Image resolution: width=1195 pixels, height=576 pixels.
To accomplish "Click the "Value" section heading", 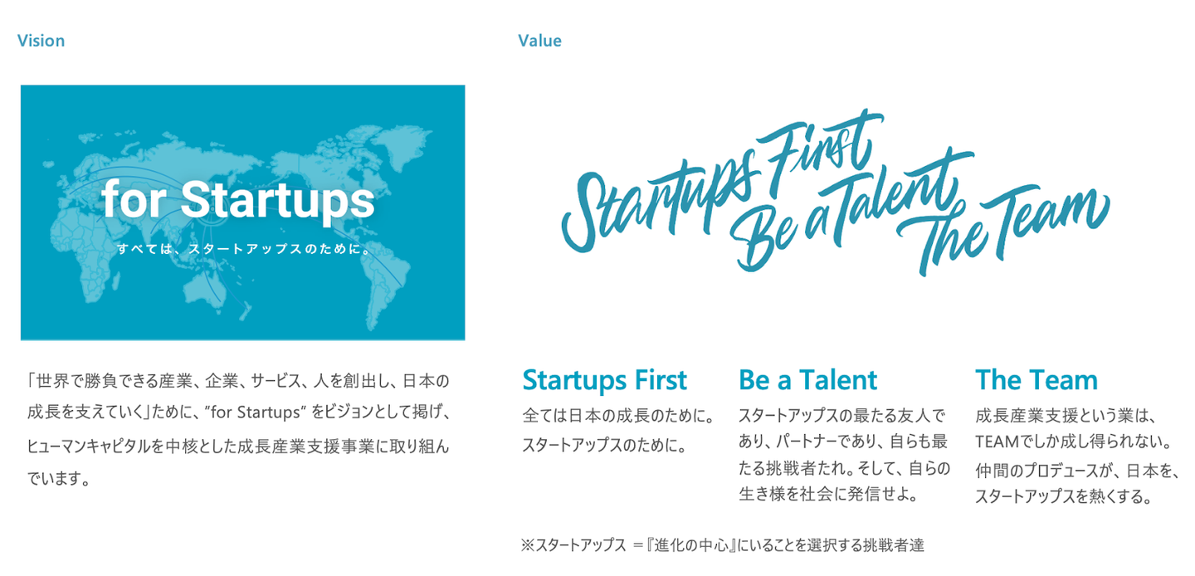I will click(x=539, y=41).
